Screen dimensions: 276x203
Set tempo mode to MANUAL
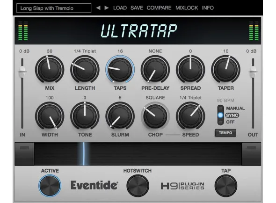point(235,108)
